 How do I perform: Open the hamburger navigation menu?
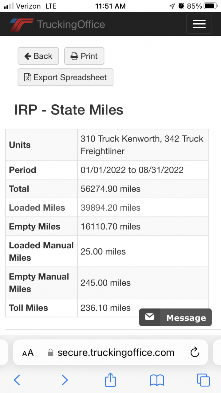[x=199, y=24]
